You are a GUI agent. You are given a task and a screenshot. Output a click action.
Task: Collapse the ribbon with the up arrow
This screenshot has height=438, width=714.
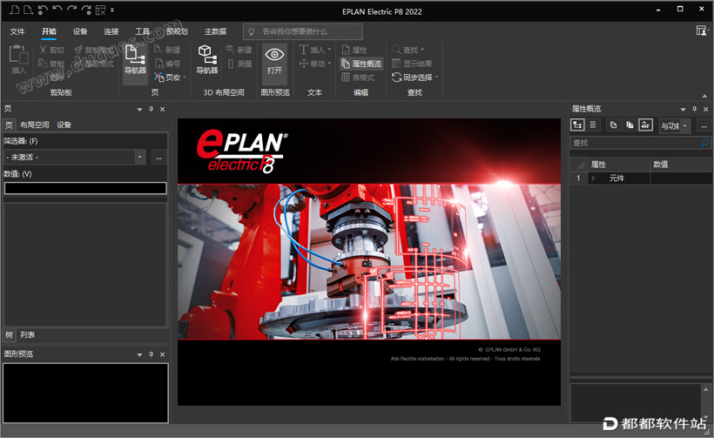click(704, 96)
